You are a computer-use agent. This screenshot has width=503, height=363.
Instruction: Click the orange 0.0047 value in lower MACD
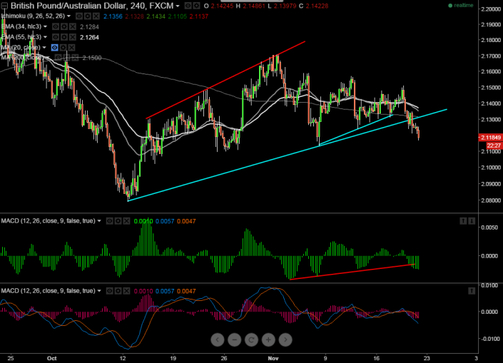pyautogui.click(x=186, y=291)
